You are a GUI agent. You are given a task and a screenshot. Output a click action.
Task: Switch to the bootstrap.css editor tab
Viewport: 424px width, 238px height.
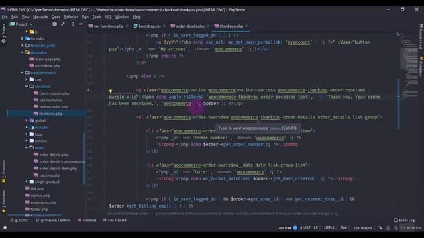pyautogui.click(x=150, y=26)
